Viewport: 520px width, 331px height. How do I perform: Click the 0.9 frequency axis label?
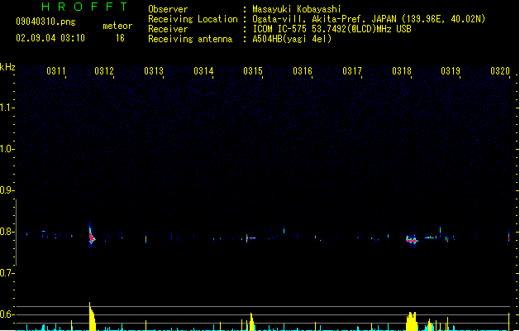click(7, 190)
